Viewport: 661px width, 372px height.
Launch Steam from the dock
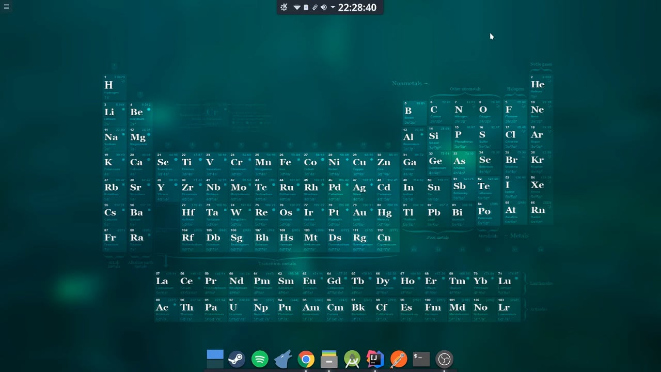point(237,359)
